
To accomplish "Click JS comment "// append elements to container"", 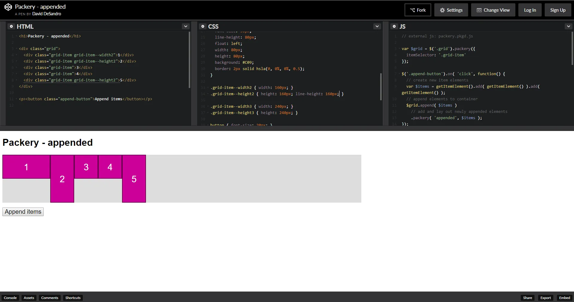I will (x=442, y=99).
